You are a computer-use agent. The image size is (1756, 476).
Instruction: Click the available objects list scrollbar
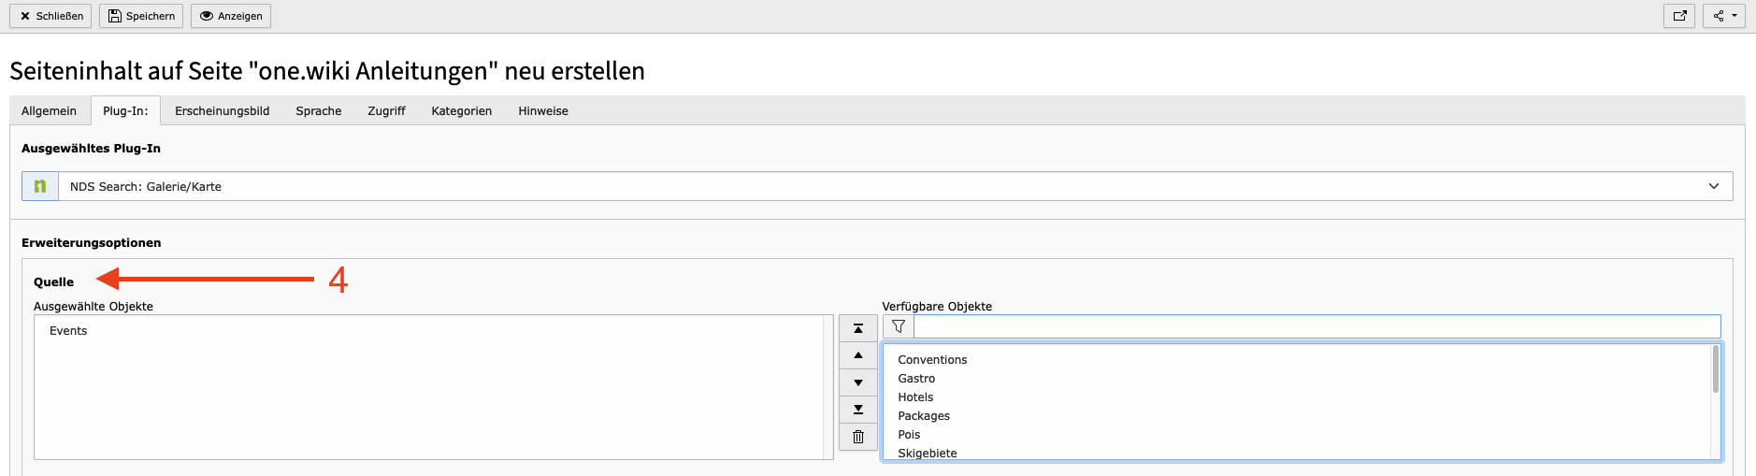pyautogui.click(x=1715, y=369)
